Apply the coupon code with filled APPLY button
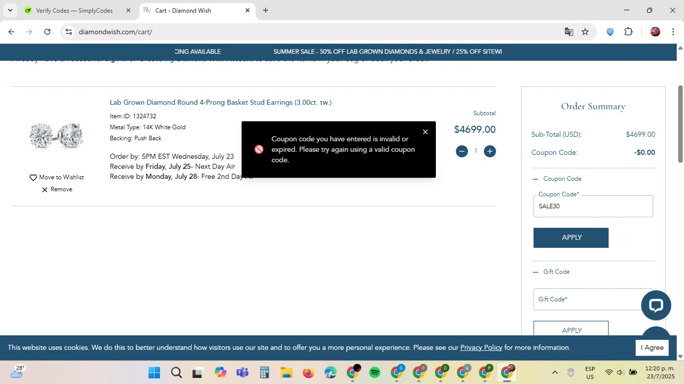 [x=571, y=238]
